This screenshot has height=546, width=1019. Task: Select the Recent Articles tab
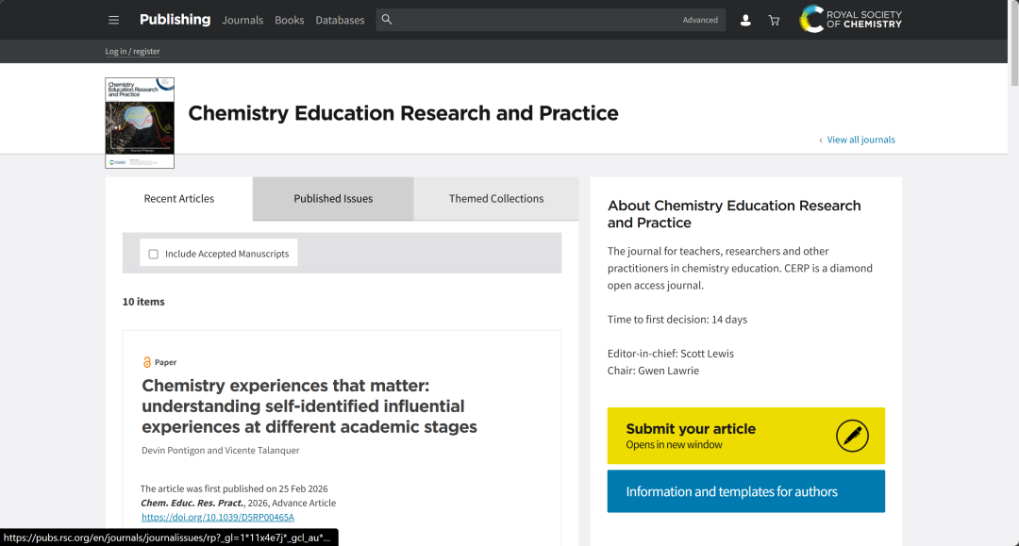click(179, 199)
